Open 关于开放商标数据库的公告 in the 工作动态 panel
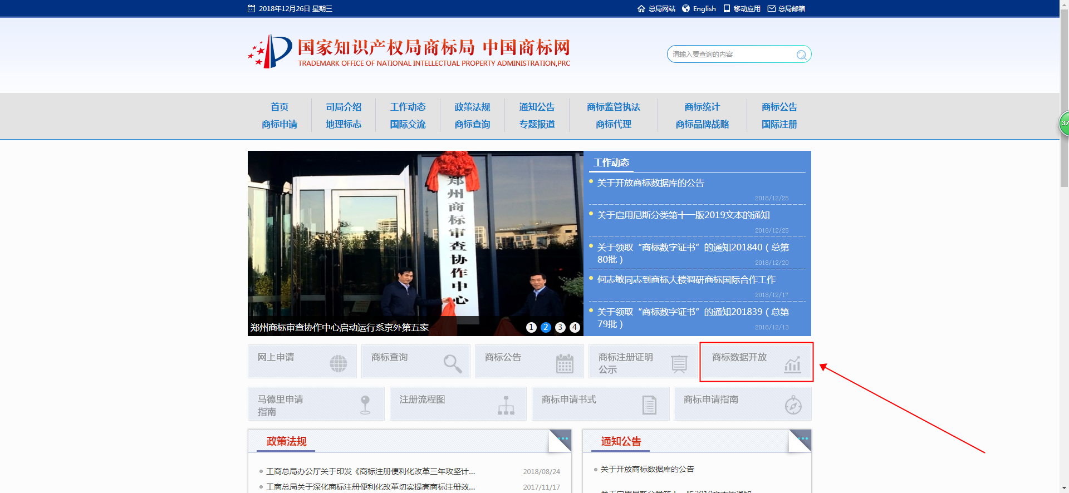Screen dimensions: 1069x493 650,183
